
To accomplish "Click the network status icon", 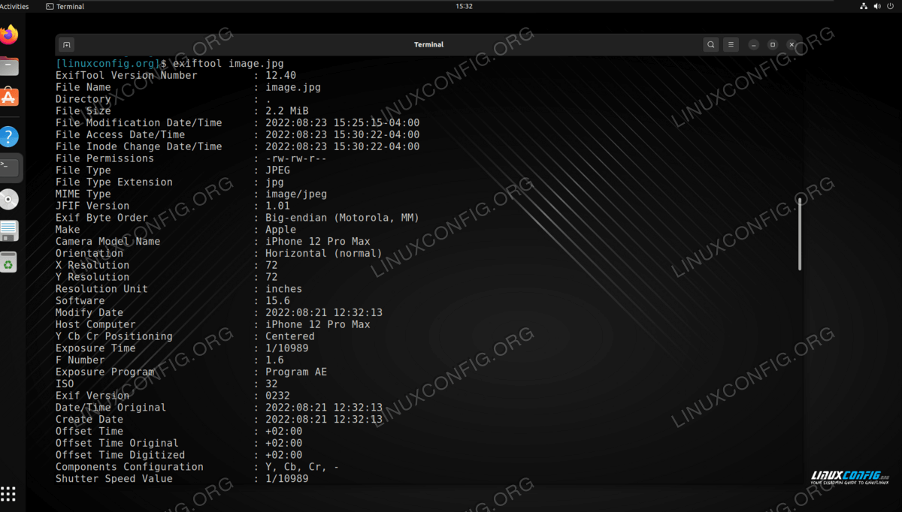I will click(864, 6).
